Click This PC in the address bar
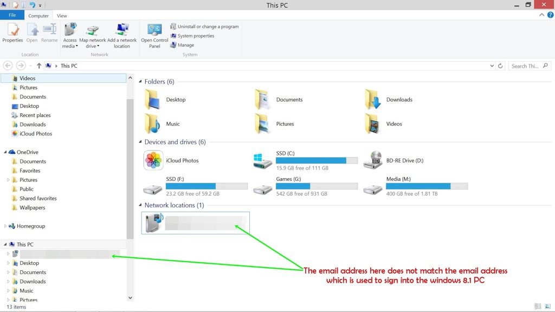This screenshot has width=555, height=312. (x=69, y=66)
